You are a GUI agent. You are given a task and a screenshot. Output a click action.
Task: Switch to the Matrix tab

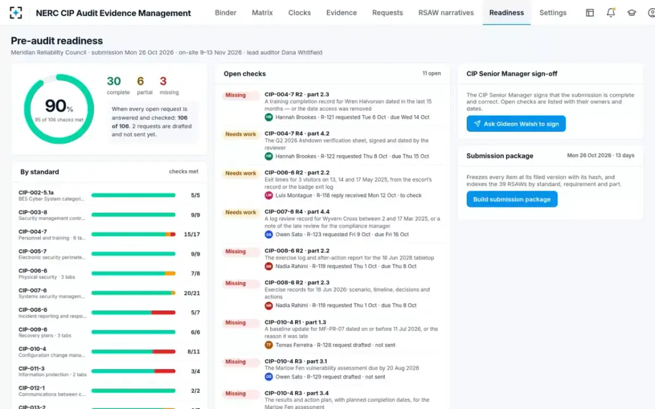(263, 13)
